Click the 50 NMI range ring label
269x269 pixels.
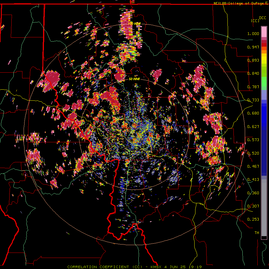(134, 79)
